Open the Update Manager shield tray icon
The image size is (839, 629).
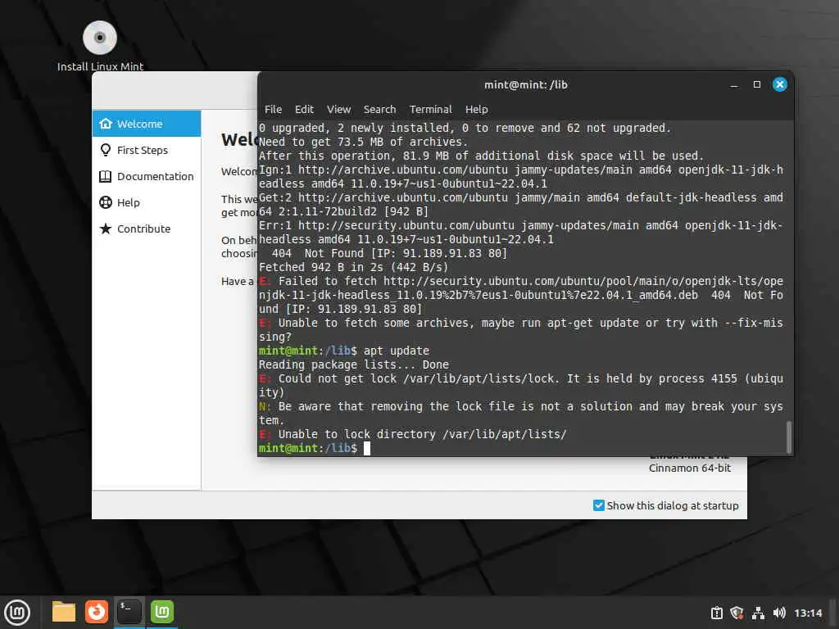(737, 613)
